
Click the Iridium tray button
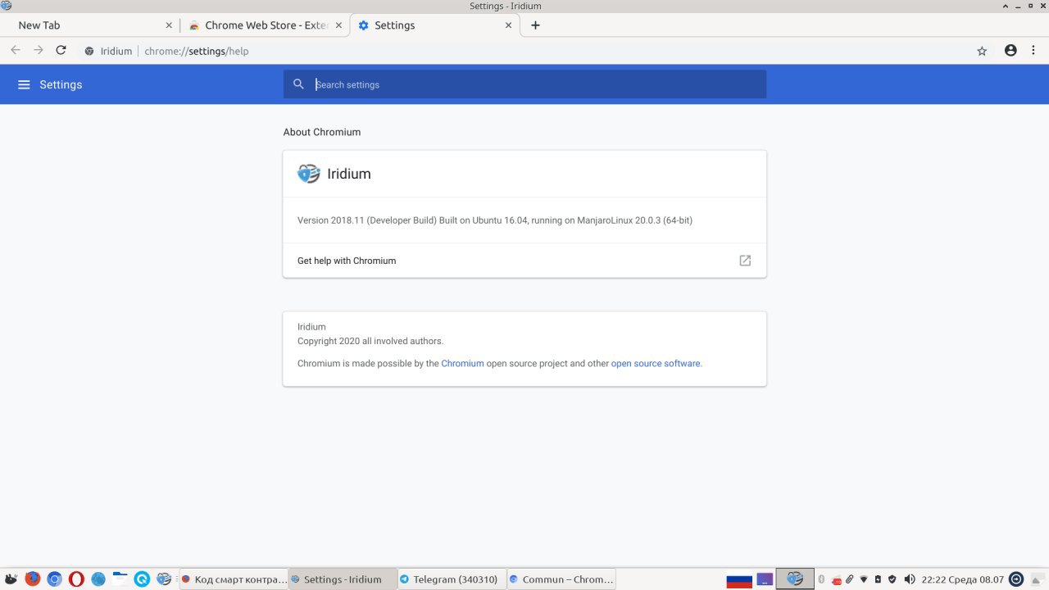(795, 579)
